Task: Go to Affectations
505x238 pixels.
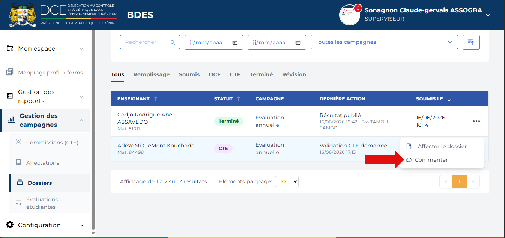Action: [43, 163]
